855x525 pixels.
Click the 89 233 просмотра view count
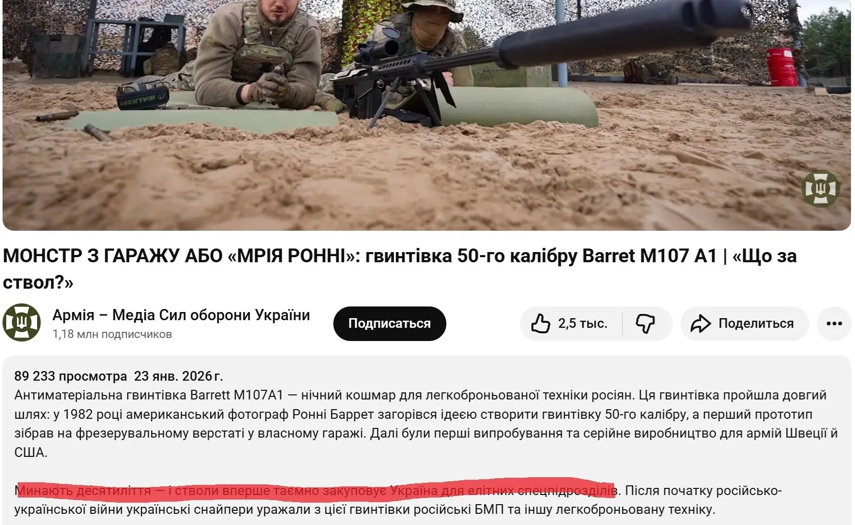point(71,376)
